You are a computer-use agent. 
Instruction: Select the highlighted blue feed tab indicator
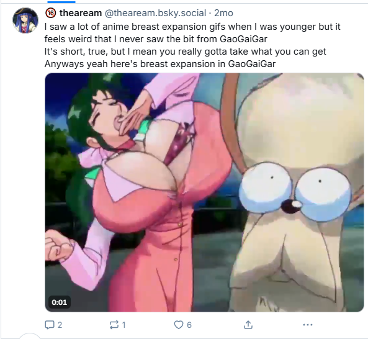click(61, 2)
